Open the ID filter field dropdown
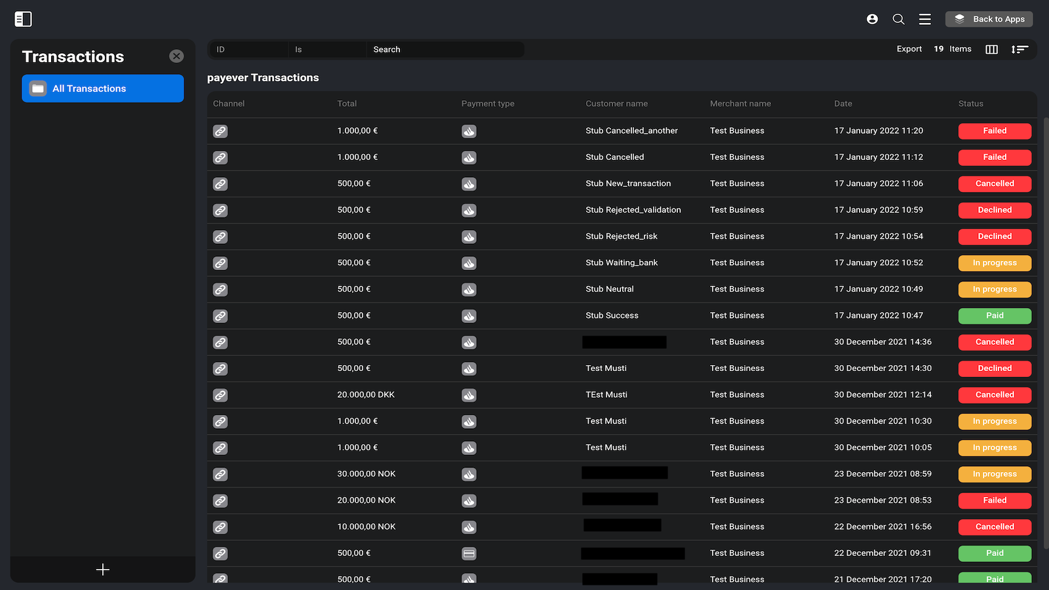The image size is (1049, 590). tap(248, 49)
